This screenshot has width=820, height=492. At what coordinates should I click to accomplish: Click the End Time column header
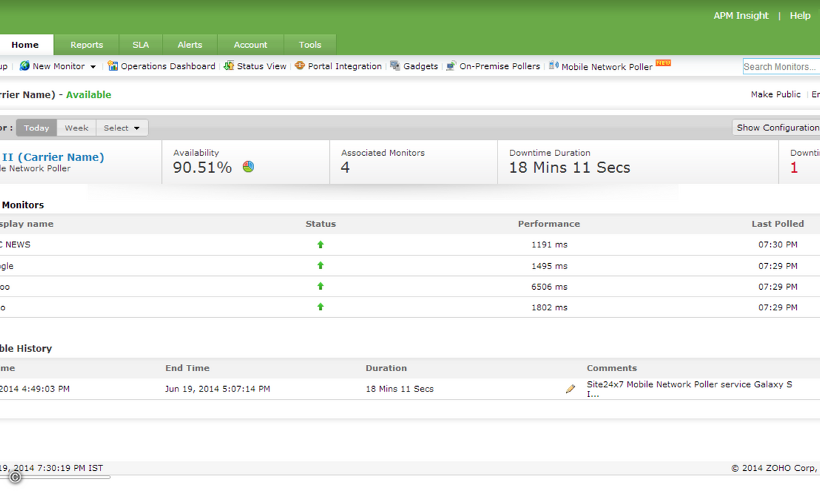pyautogui.click(x=187, y=368)
